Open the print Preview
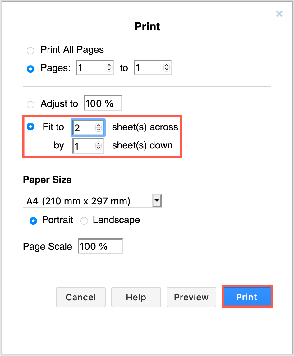The height and width of the screenshot is (356, 294). [x=191, y=297]
